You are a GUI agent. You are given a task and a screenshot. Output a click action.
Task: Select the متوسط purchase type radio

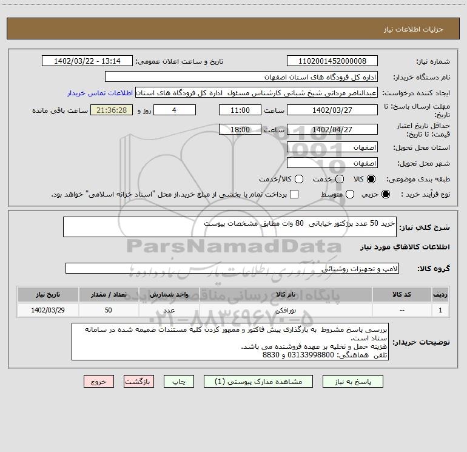(x=350, y=194)
